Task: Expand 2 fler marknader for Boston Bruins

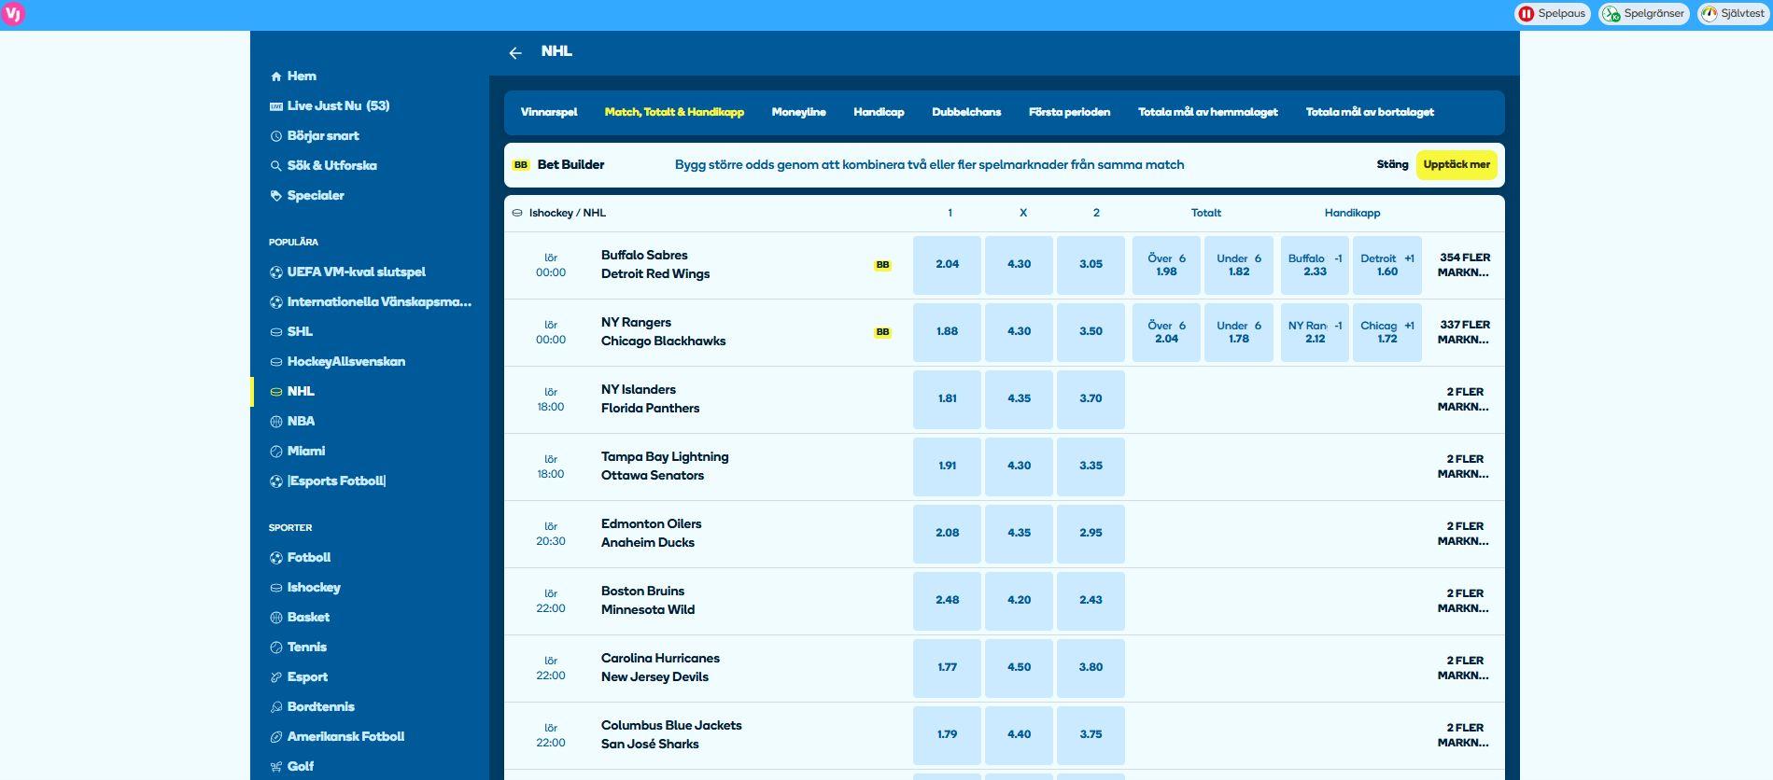Action: pos(1464,601)
